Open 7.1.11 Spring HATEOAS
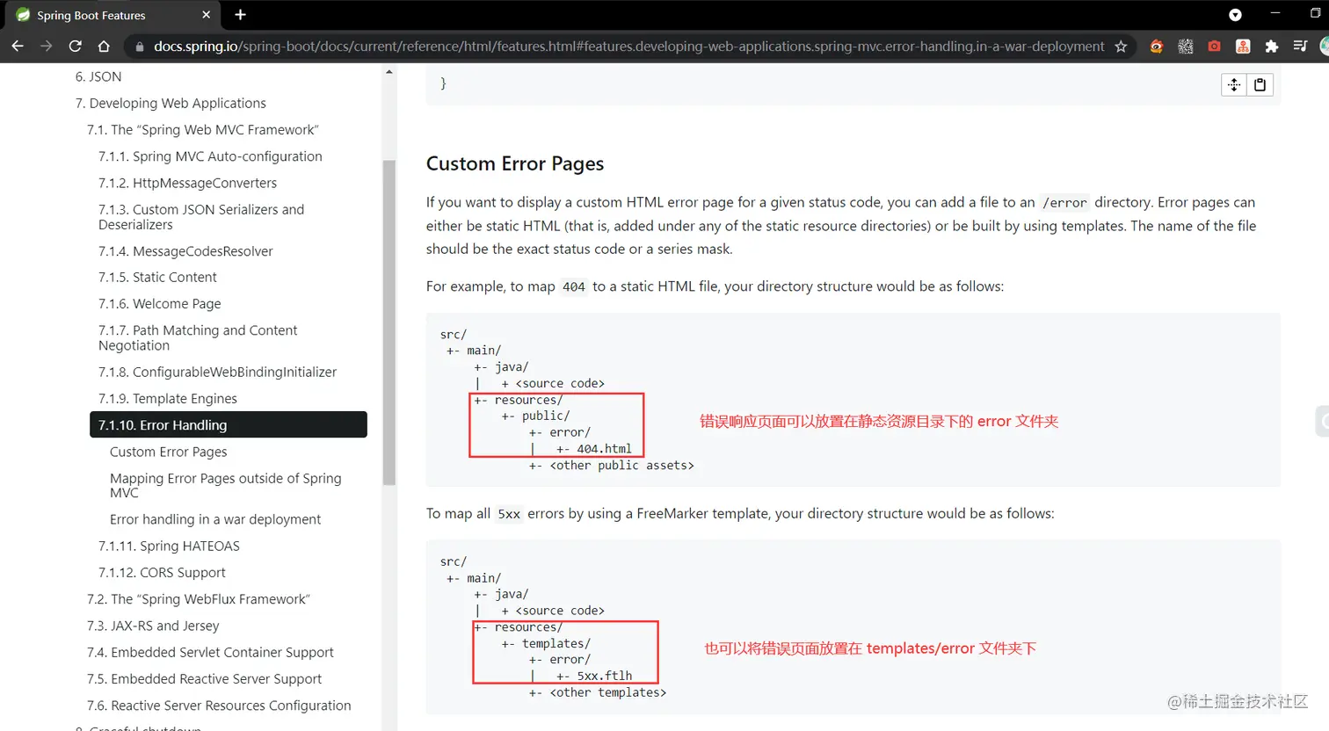Viewport: 1329px width, 731px height. coord(169,546)
